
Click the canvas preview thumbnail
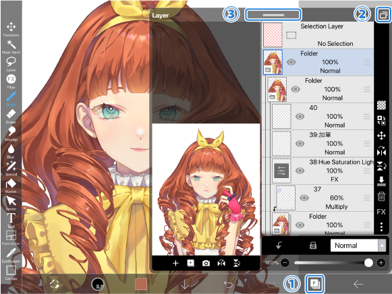coord(206,189)
